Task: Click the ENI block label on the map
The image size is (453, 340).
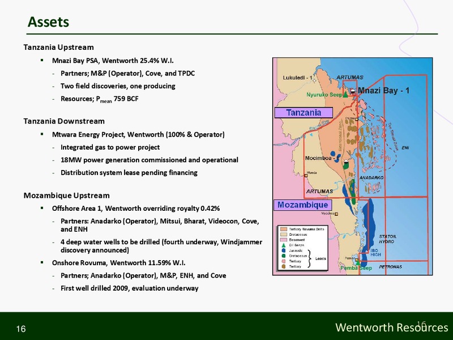Action: 405,148
